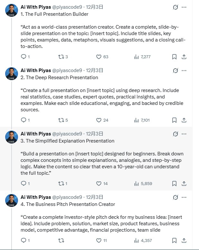Share the Simplified Explanation Presentation tweet
The height and width of the screenshot is (250, 199).
pos(184,184)
